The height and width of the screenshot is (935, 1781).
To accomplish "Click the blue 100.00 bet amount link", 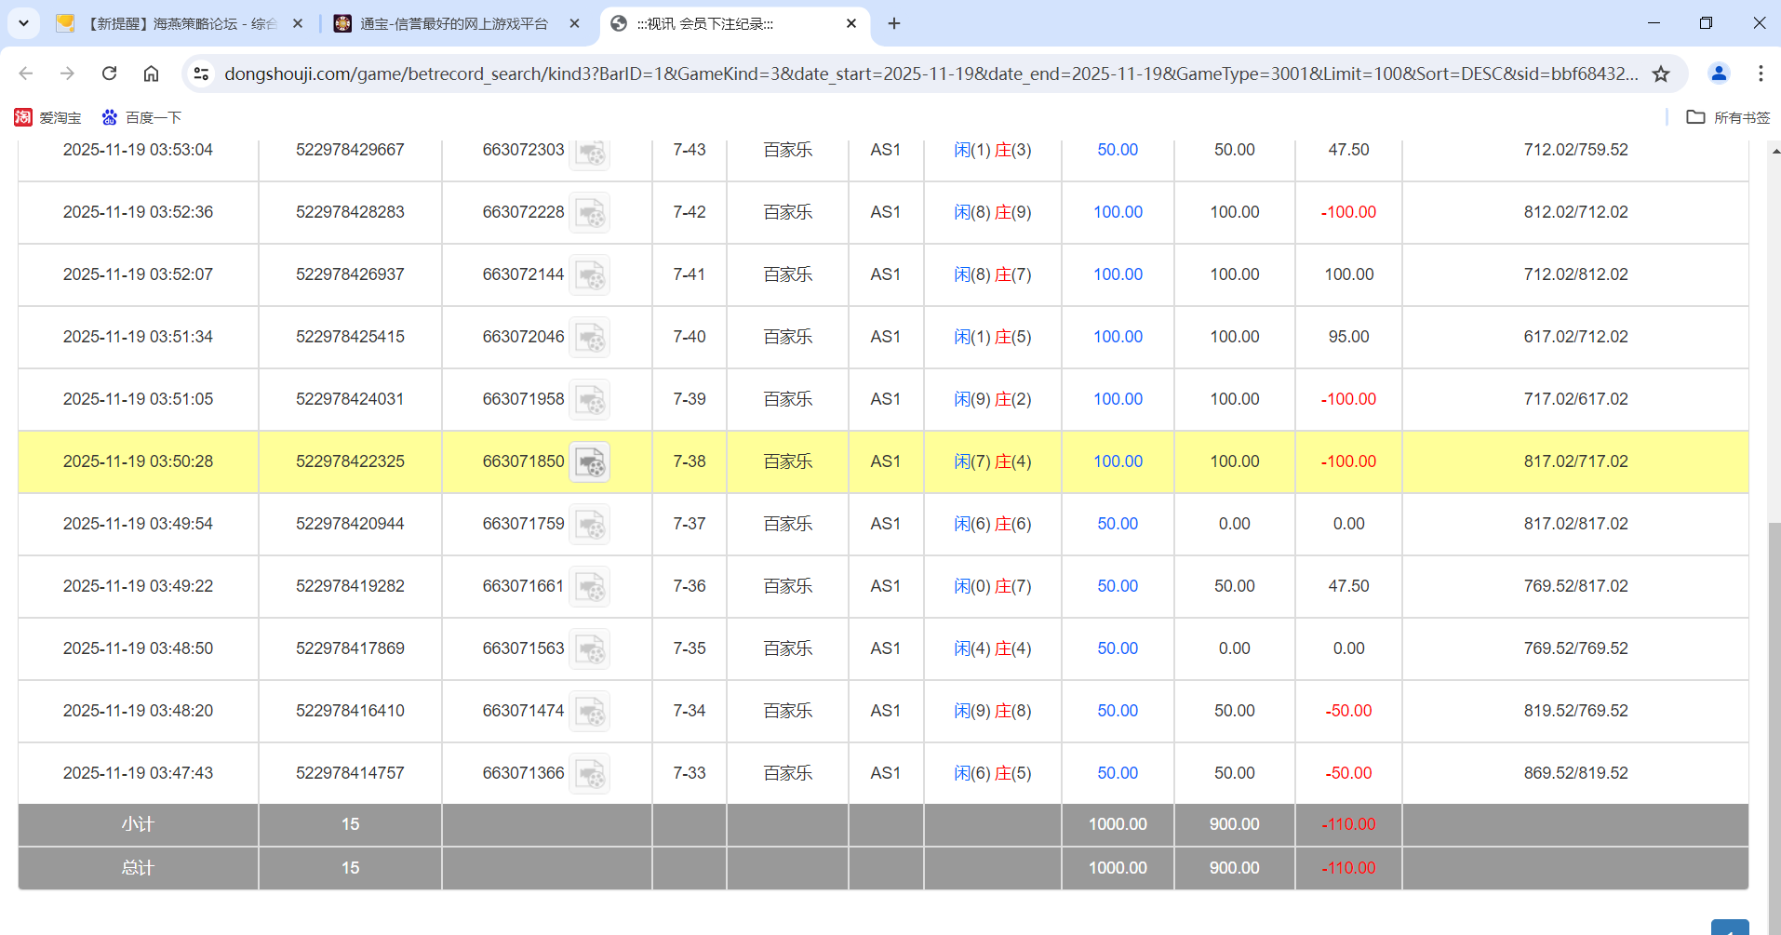I will click(x=1118, y=461).
